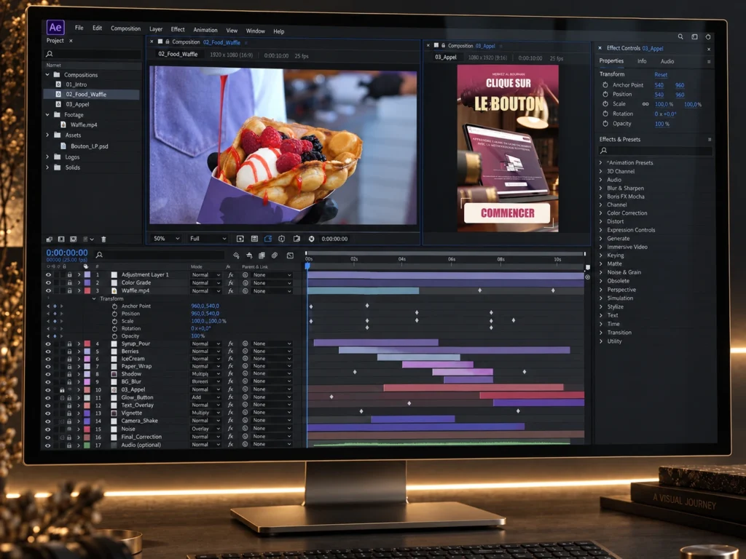Click the label color swatch of Adjustment Layer 1

(87, 274)
